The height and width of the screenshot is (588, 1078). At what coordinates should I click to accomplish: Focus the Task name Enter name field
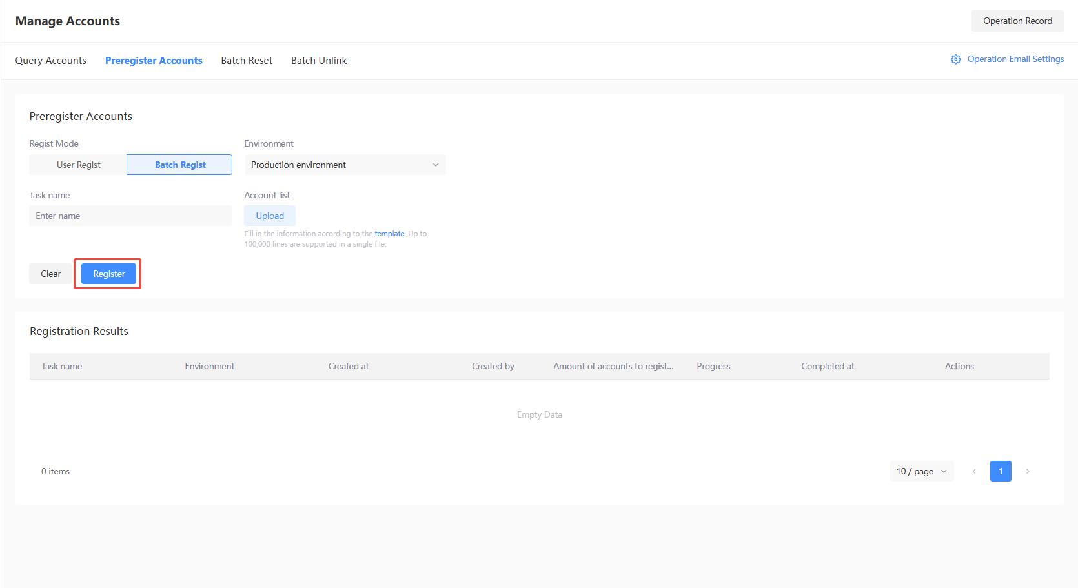(x=130, y=216)
